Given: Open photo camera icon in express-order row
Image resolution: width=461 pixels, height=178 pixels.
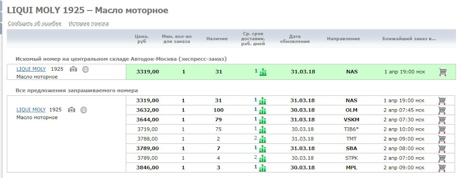Looking at the screenshot, I should pyautogui.click(x=73, y=69).
